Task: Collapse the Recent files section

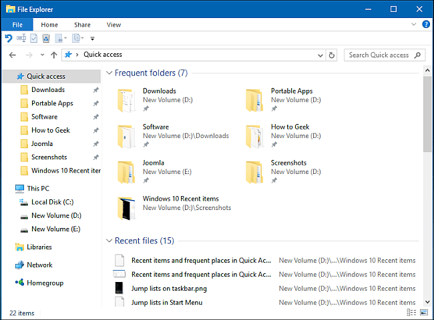Action: (109, 241)
